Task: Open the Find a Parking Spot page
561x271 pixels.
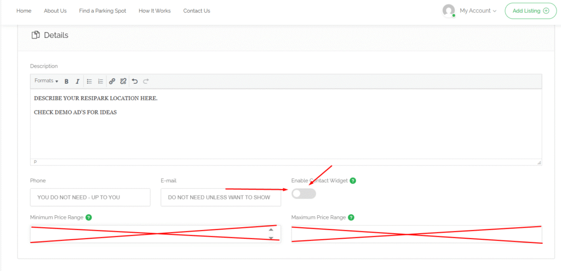Action: coord(102,11)
